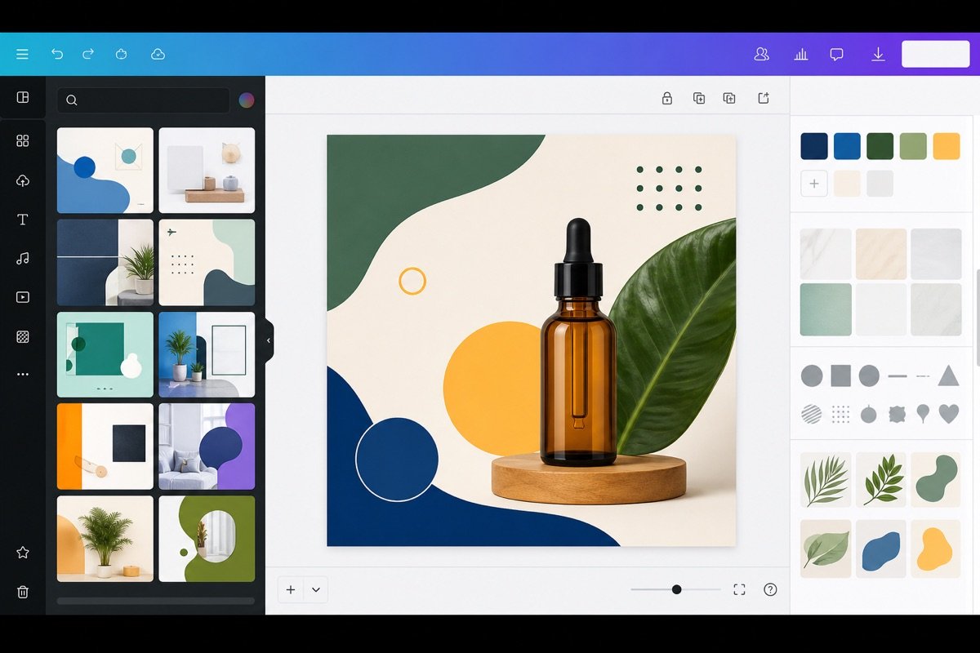Screen dimensions: 980x653
Task: Click the fullscreen brackets icon
Action: 739,589
